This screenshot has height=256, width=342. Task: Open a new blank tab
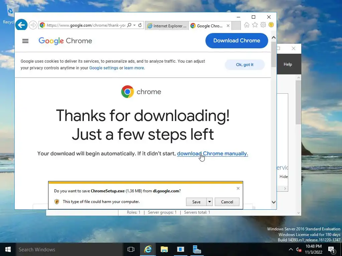[x=236, y=26]
